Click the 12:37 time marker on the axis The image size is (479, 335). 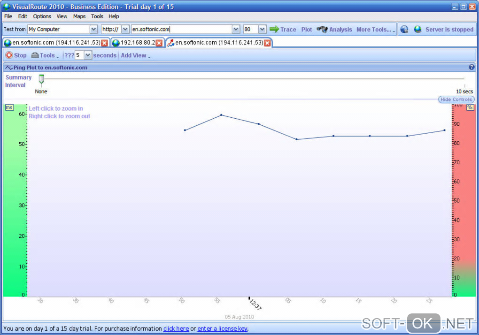pos(255,304)
